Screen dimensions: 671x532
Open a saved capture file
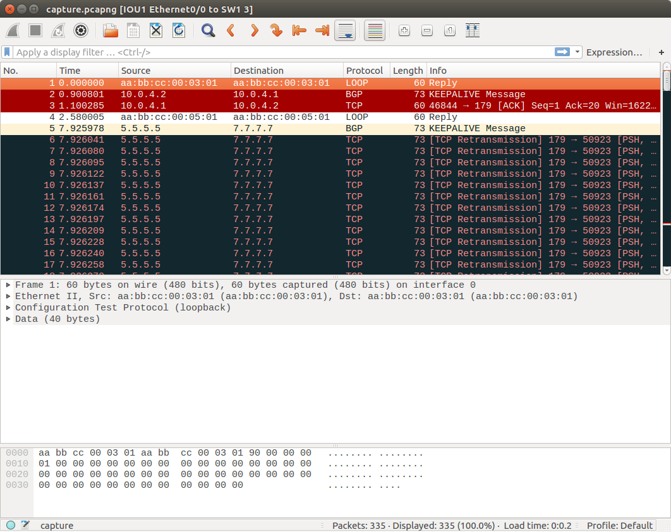click(x=110, y=30)
